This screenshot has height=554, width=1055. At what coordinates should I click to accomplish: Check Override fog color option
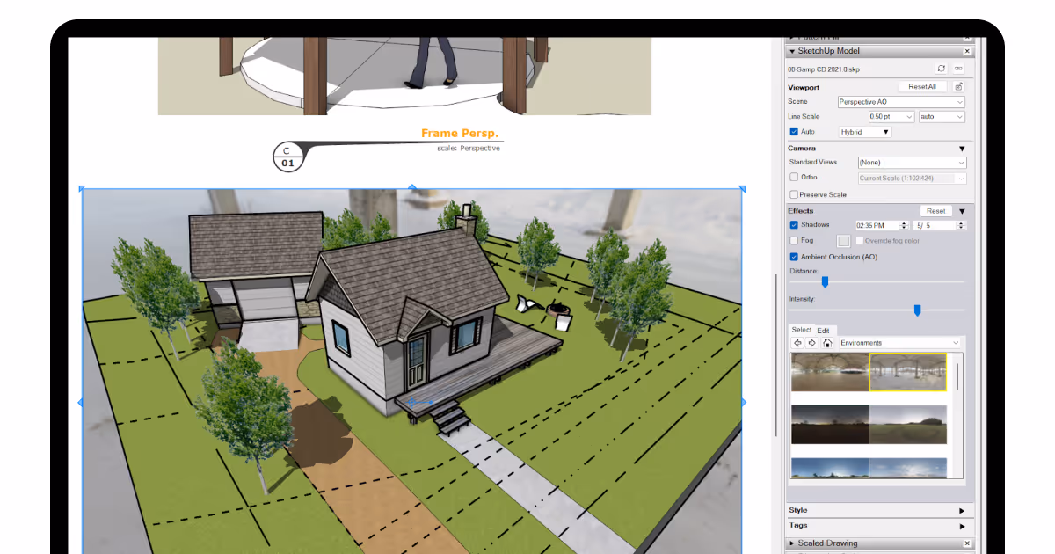click(x=859, y=240)
